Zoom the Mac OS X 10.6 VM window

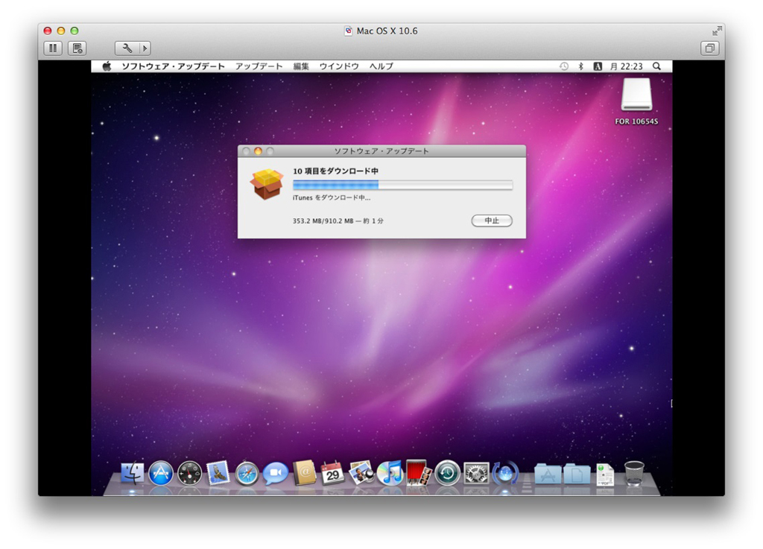click(x=75, y=31)
